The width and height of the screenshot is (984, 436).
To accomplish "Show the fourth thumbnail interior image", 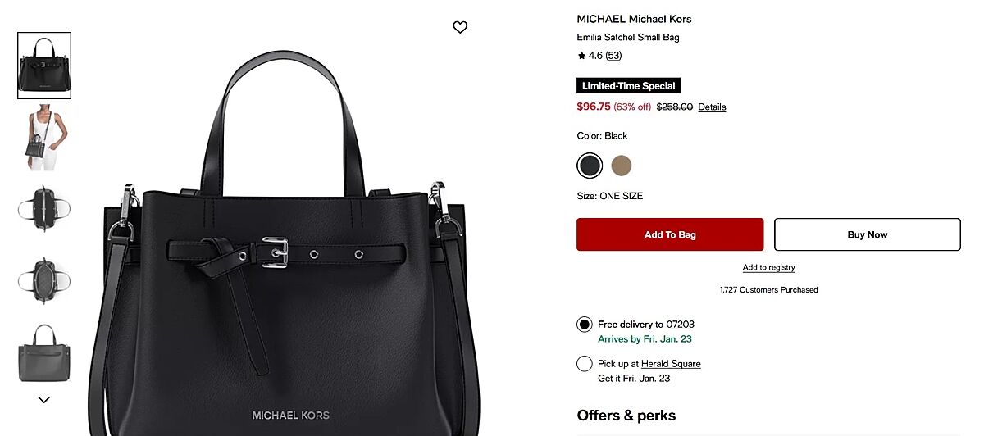I will [x=44, y=279].
